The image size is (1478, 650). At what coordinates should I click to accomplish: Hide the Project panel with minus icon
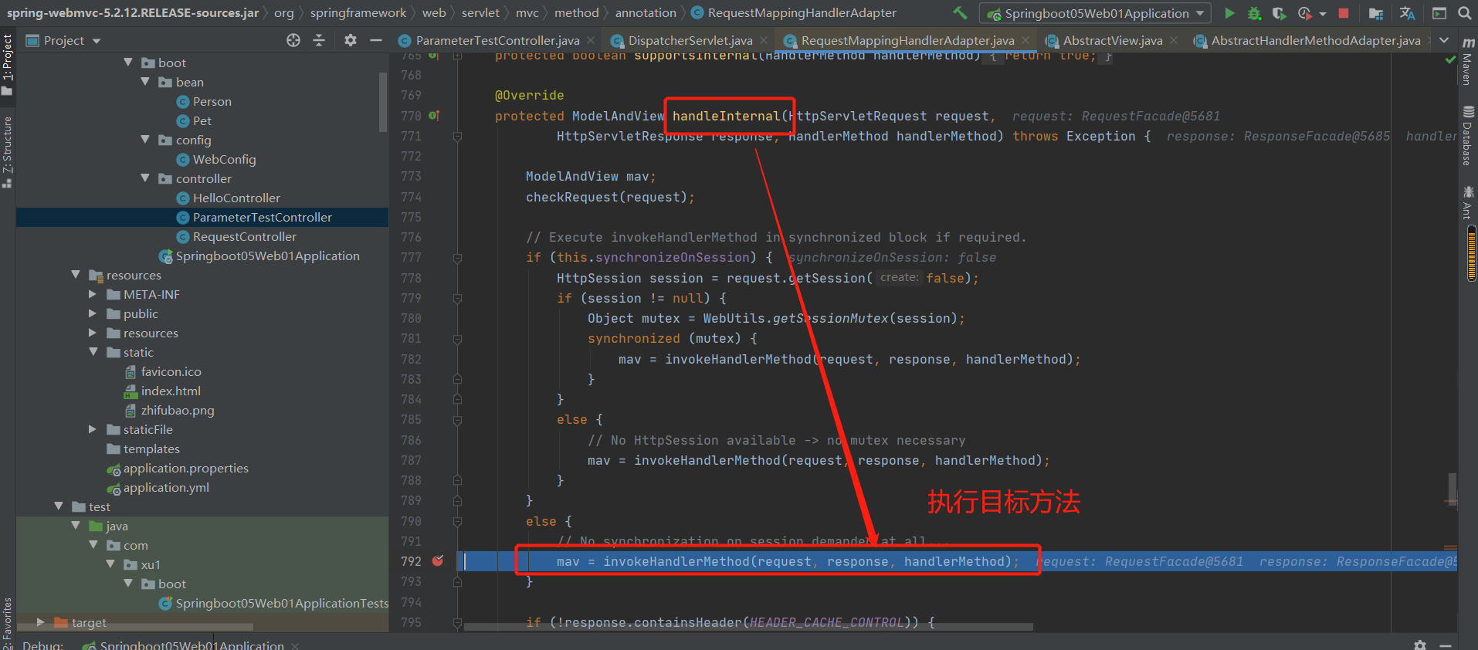point(376,40)
